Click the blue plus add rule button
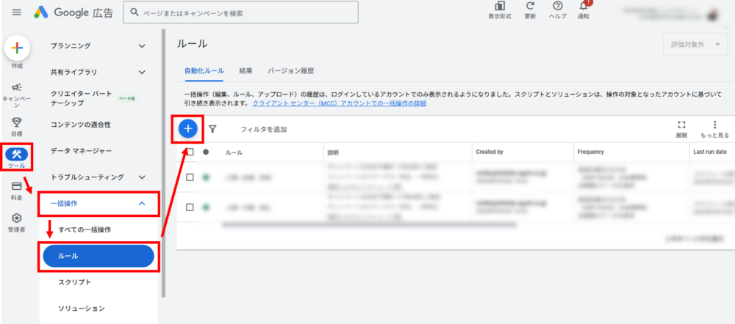 pyautogui.click(x=188, y=129)
